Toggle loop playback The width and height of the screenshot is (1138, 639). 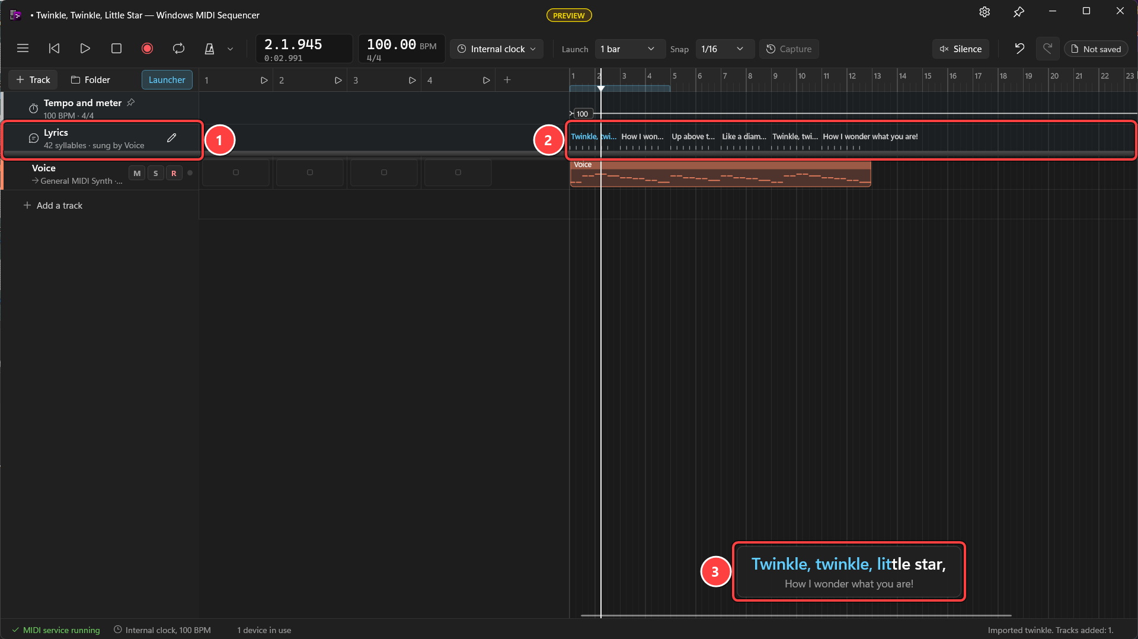pos(178,49)
